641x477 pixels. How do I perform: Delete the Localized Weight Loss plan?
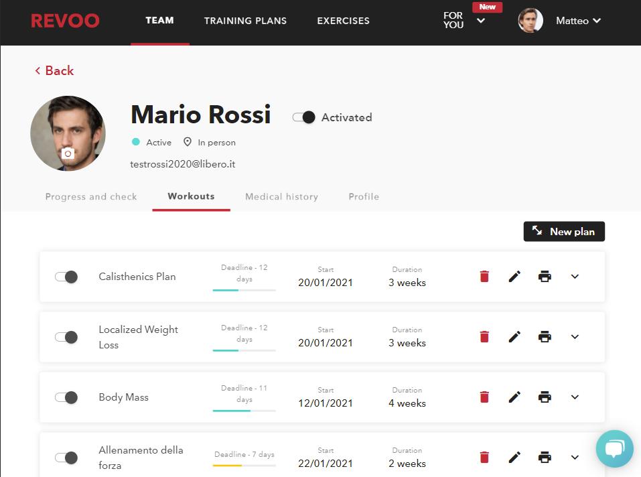(484, 337)
